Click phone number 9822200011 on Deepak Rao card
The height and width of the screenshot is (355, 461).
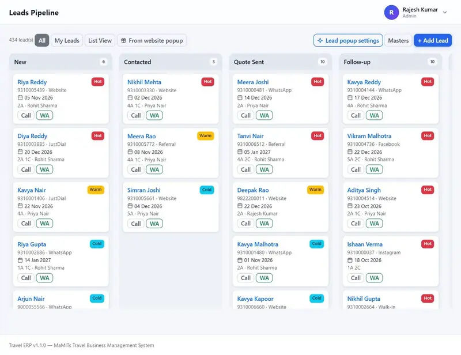(251, 198)
